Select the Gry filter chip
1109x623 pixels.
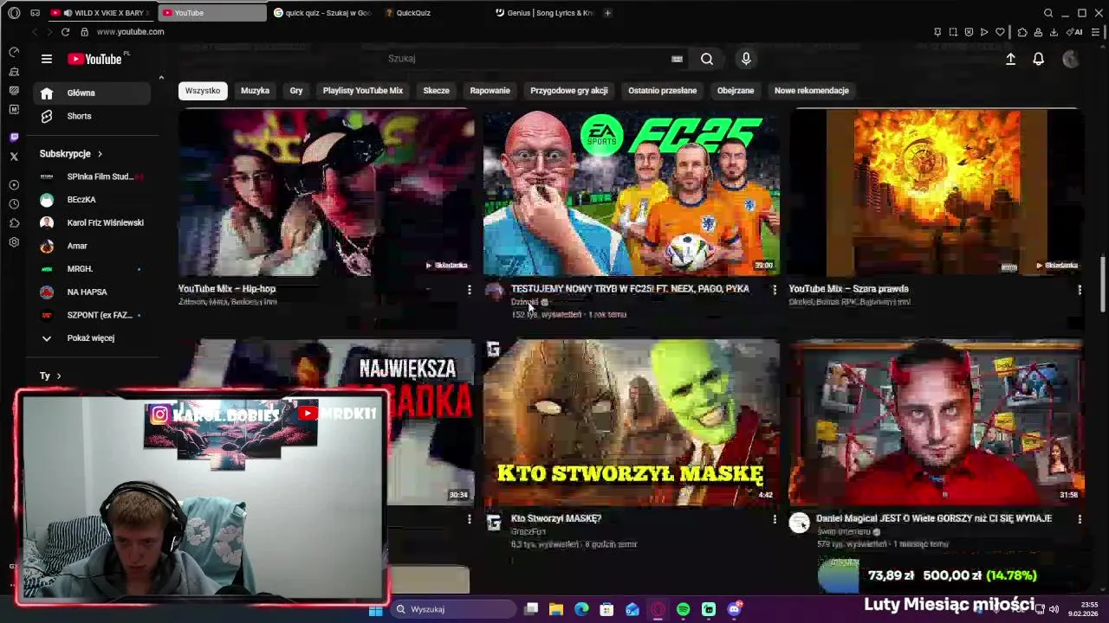pos(296,91)
